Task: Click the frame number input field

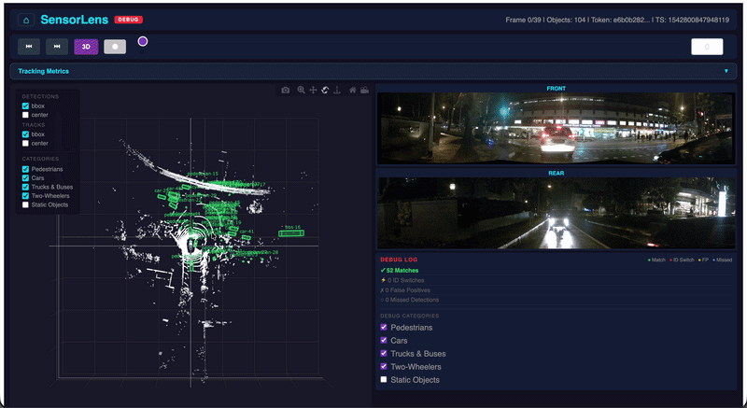Action: [x=707, y=47]
